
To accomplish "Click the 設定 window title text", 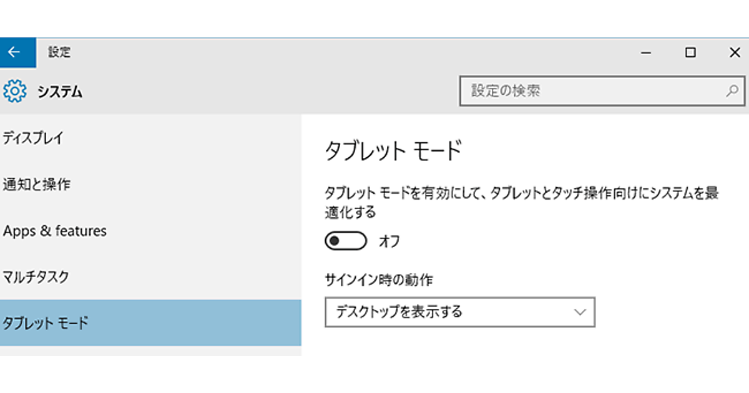I will point(59,52).
